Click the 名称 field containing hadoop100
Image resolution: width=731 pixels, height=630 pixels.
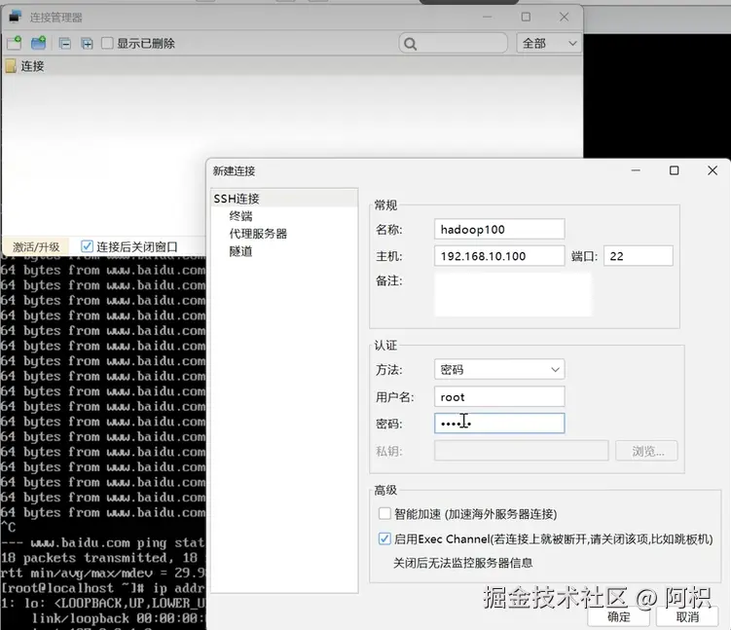(499, 229)
